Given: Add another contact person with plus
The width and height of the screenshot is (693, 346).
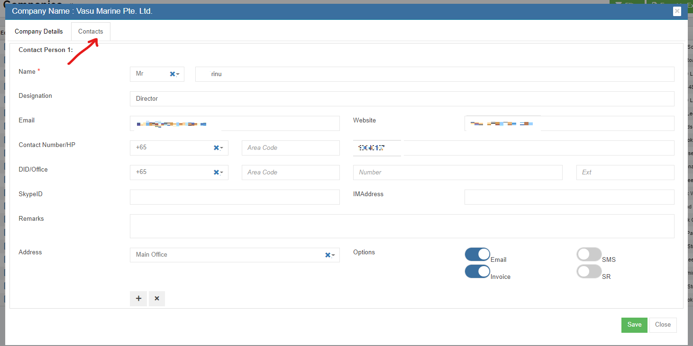Looking at the screenshot, I should pos(138,299).
